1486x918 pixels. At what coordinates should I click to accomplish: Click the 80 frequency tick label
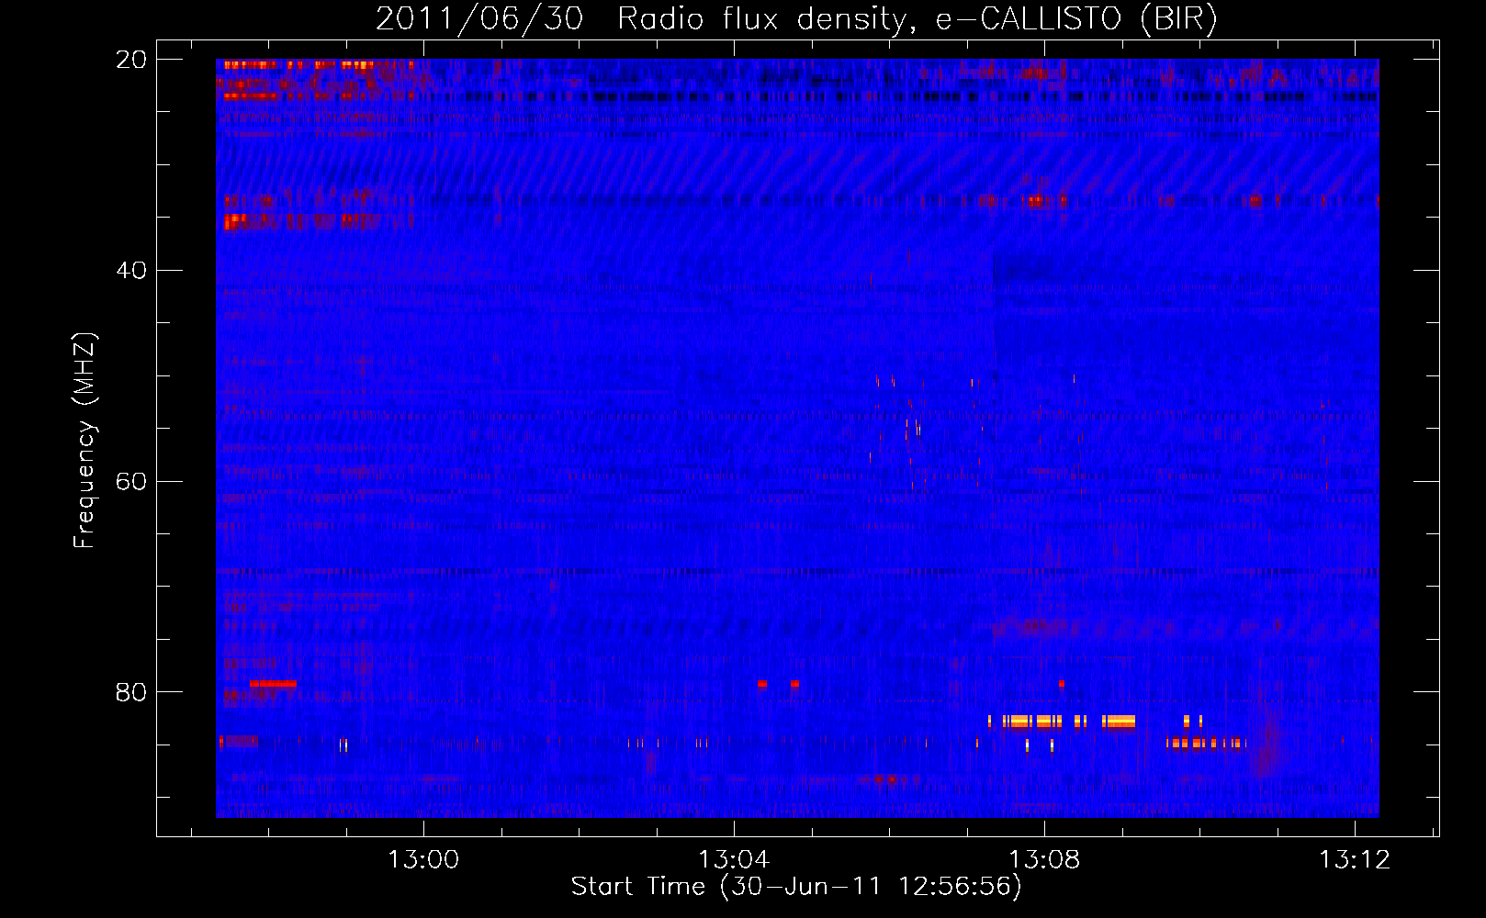130,692
